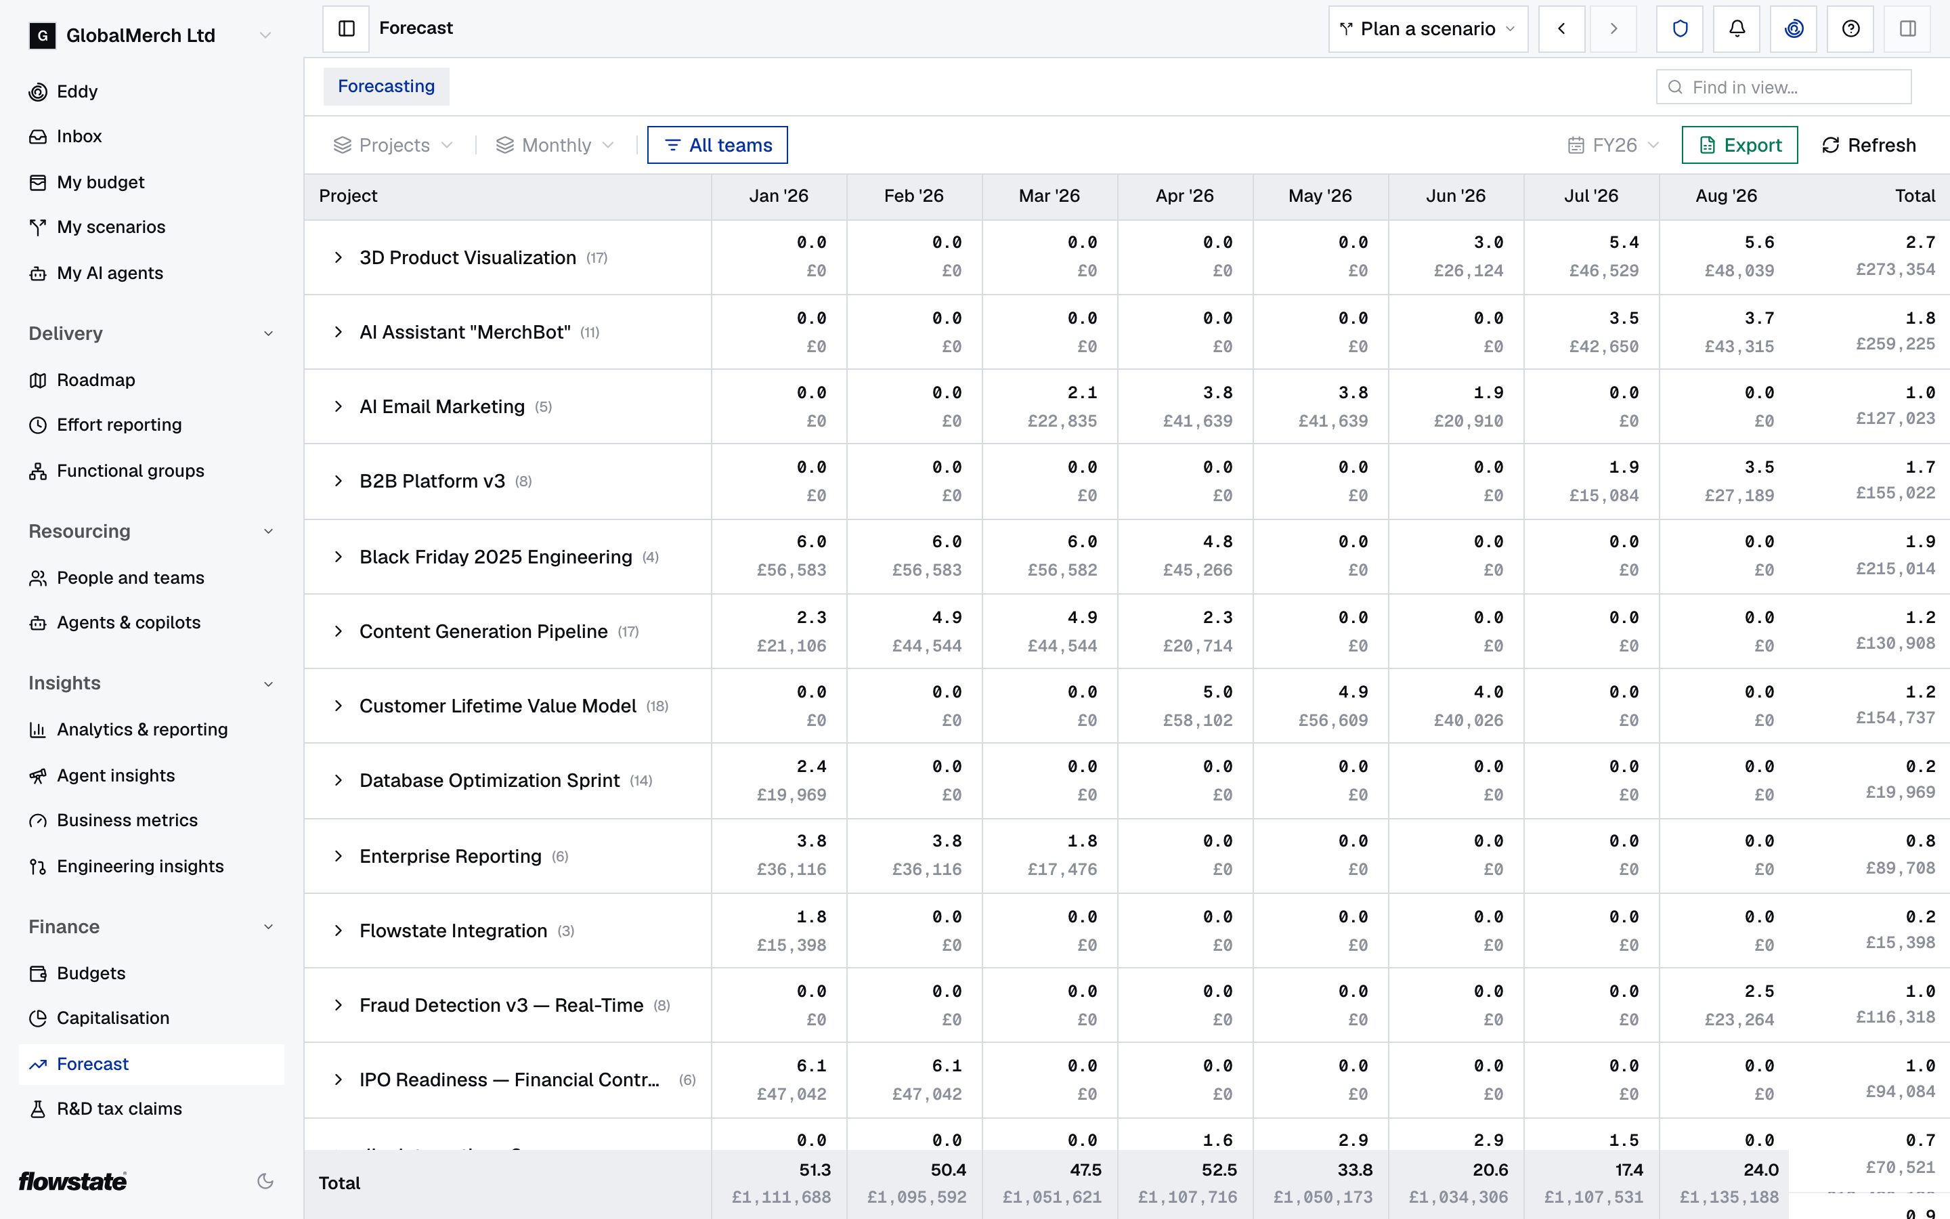Open Budgets in the sidebar
Screen dimensions: 1950x1219
(x=152, y=973)
